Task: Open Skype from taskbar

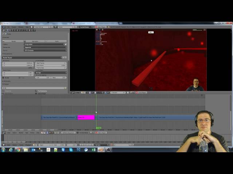Action: (x=71, y=150)
